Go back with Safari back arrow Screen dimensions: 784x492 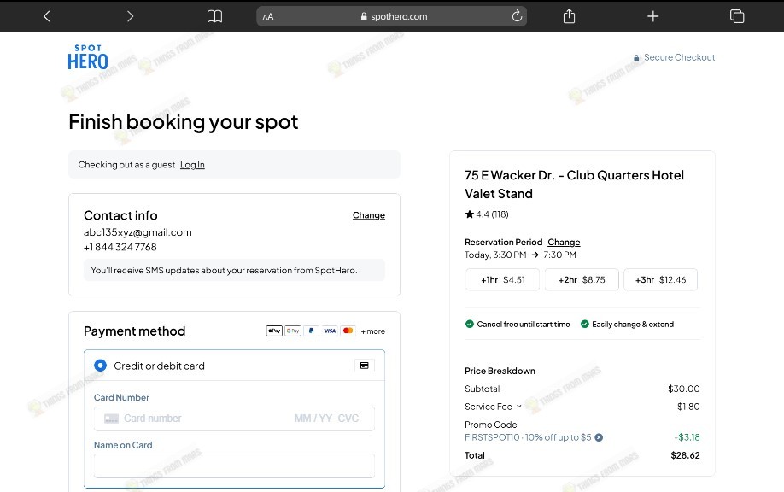click(46, 16)
